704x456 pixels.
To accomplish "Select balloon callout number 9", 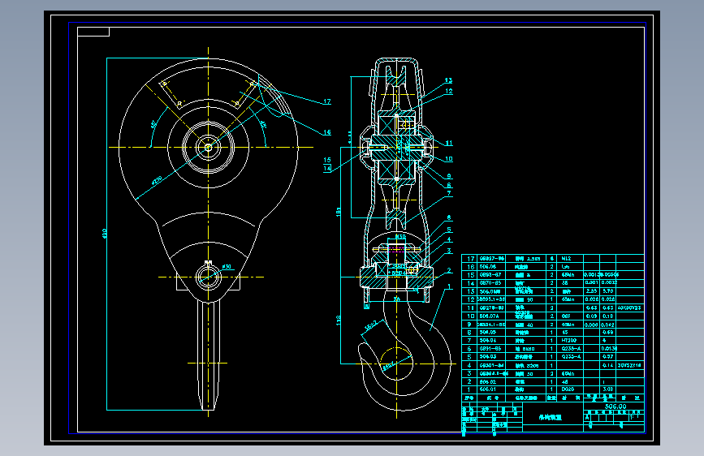I will pyautogui.click(x=449, y=176).
